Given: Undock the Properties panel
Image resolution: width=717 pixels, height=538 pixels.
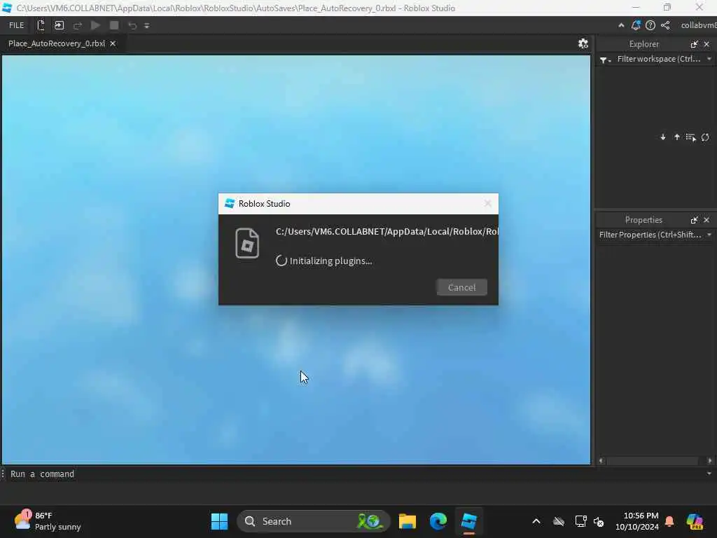Looking at the screenshot, I should [694, 220].
